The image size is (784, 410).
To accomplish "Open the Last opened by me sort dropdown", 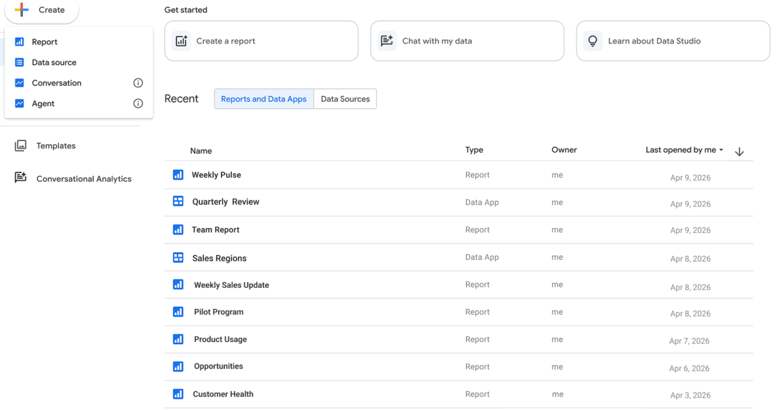I will pyautogui.click(x=684, y=150).
